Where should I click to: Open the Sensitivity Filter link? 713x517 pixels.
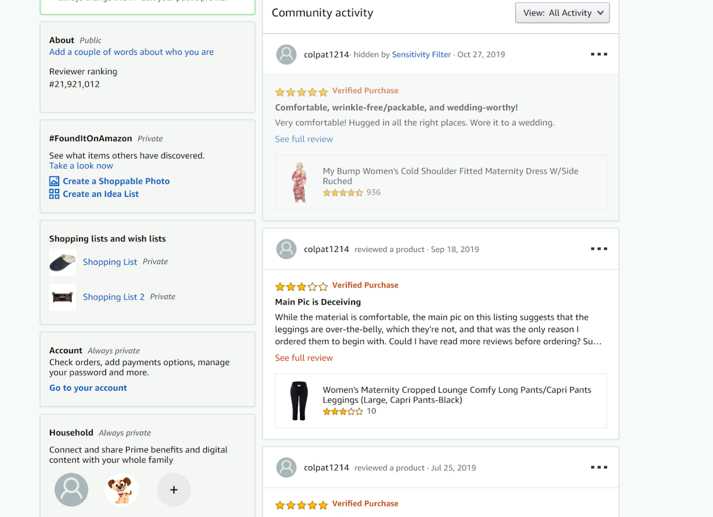pyautogui.click(x=421, y=54)
